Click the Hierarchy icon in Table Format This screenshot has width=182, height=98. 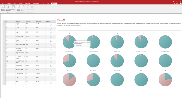32,7
